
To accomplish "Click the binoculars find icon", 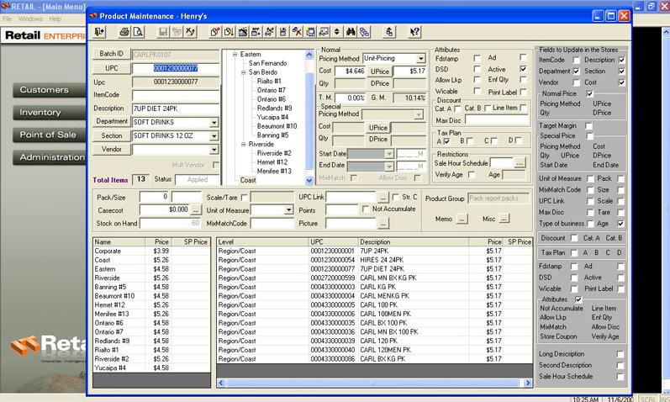I will pos(351,32).
